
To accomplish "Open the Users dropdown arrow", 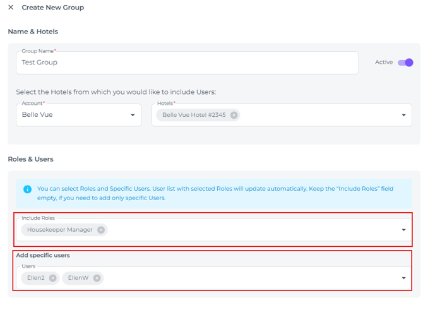I will click(x=403, y=278).
